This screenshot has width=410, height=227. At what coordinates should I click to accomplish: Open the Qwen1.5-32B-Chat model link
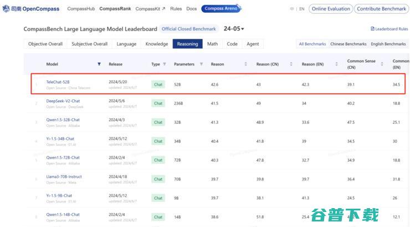[x=63, y=120]
